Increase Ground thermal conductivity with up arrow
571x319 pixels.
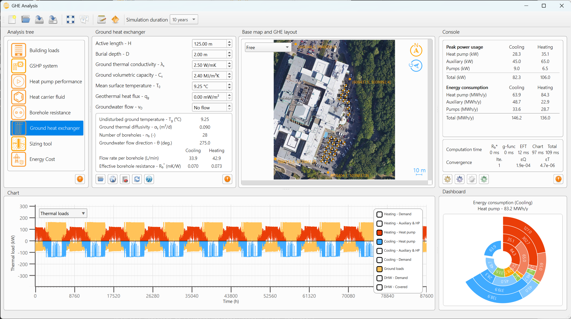point(229,63)
